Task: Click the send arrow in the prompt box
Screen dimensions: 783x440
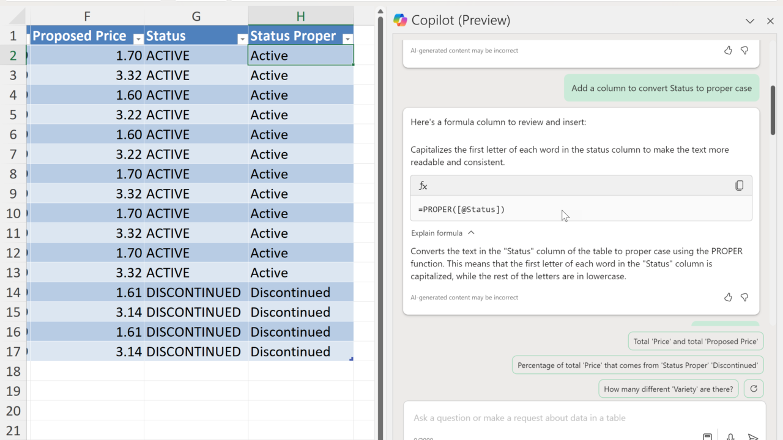Action: [753, 437]
